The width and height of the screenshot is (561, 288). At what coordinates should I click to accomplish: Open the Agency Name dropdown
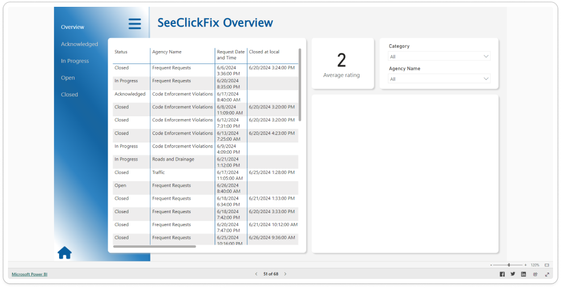(439, 79)
